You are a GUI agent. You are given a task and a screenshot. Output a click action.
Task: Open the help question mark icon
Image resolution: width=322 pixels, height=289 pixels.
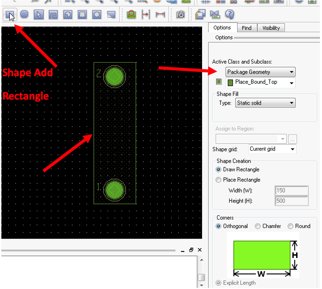230,14
